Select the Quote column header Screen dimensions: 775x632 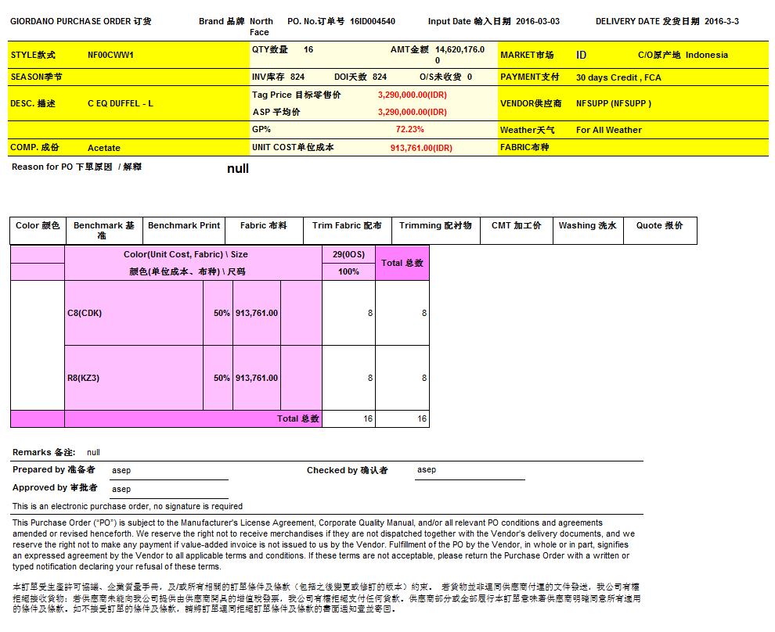click(659, 226)
